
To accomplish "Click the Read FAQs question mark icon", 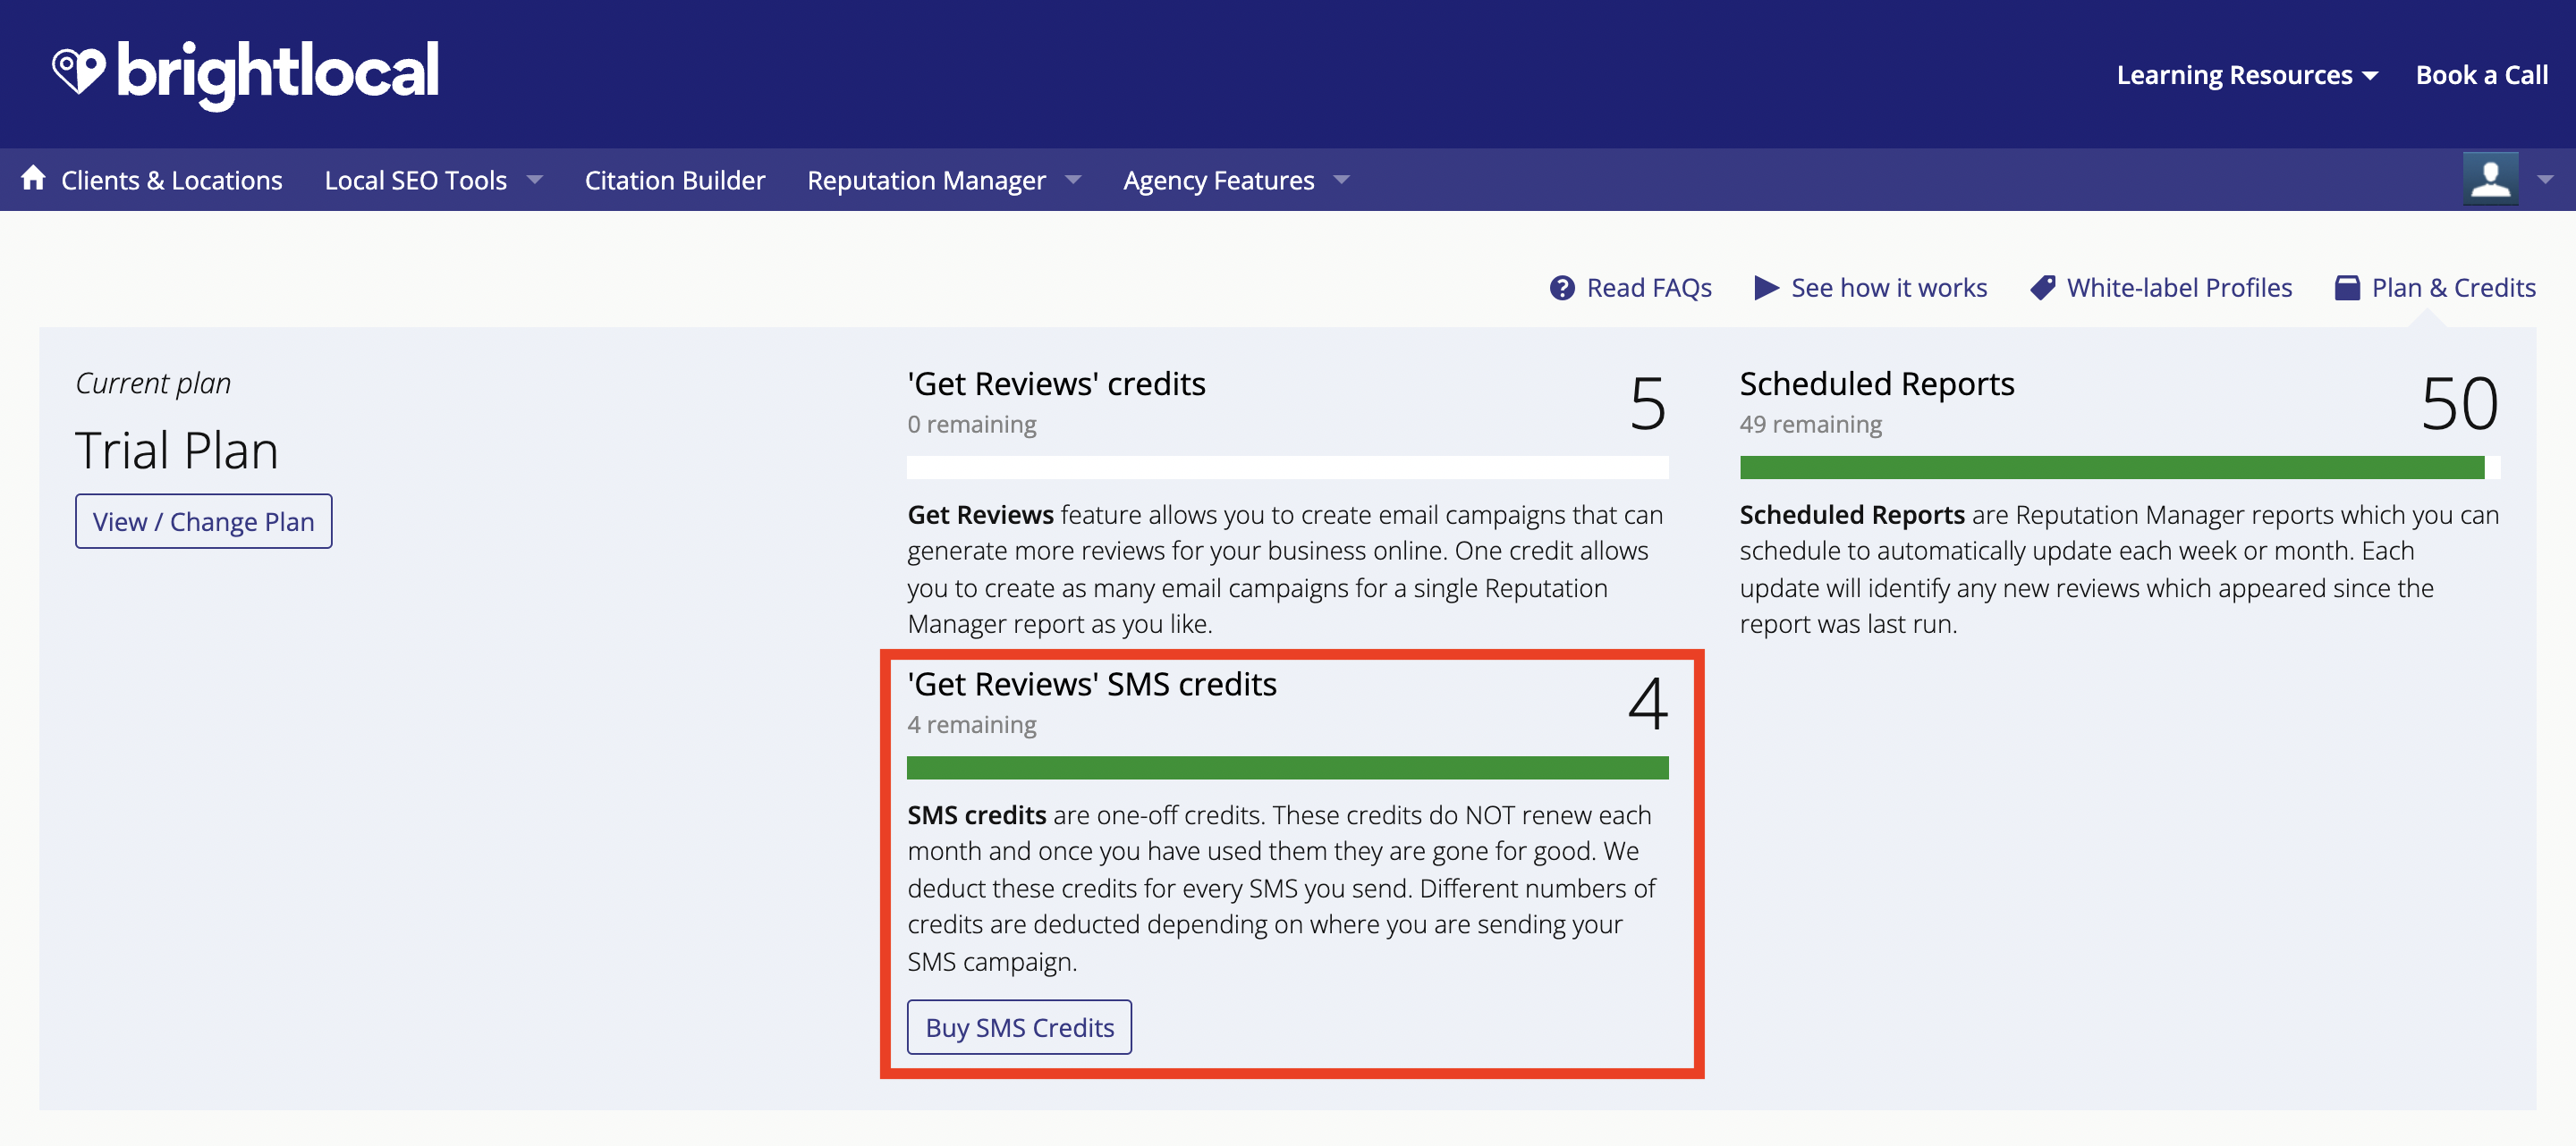I will tap(1562, 289).
